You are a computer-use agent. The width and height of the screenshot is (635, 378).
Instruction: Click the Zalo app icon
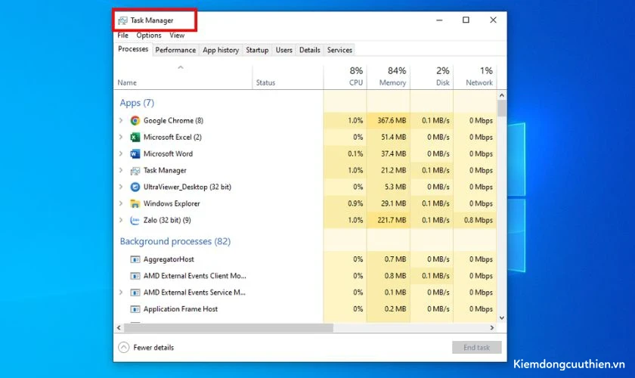point(135,220)
